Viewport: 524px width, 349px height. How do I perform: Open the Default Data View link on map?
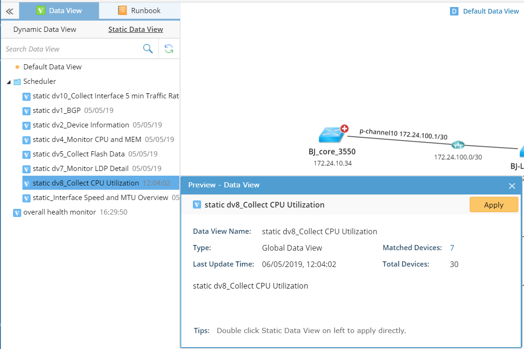[x=491, y=11]
